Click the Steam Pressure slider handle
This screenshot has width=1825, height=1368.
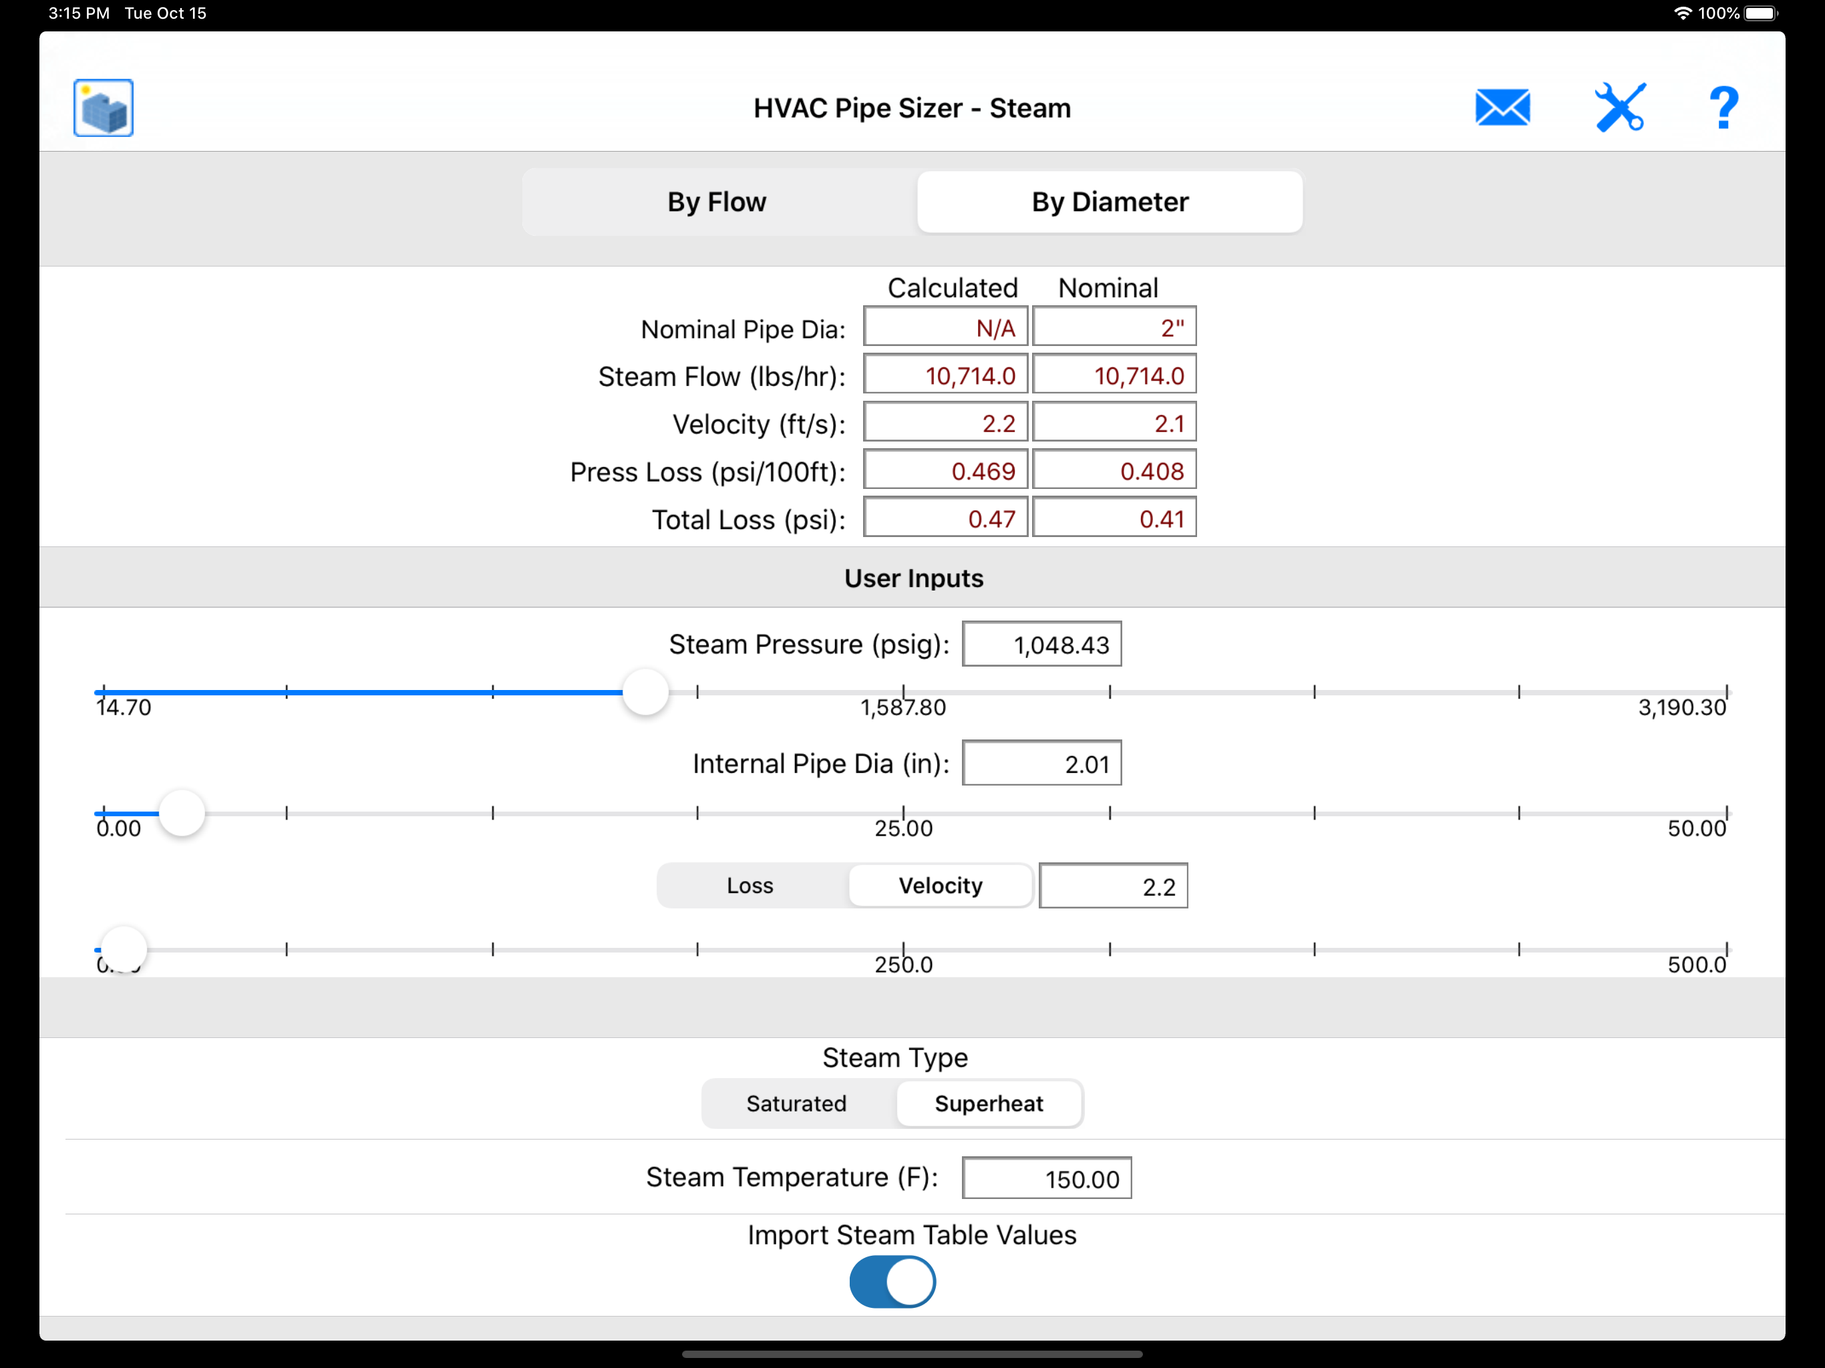coord(645,691)
